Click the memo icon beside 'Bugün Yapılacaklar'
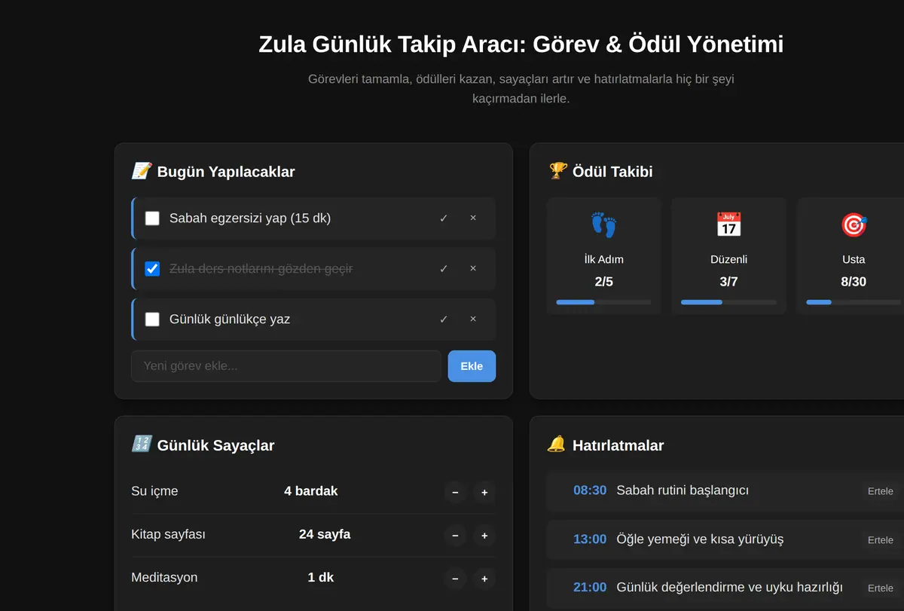904x611 pixels. coord(142,171)
